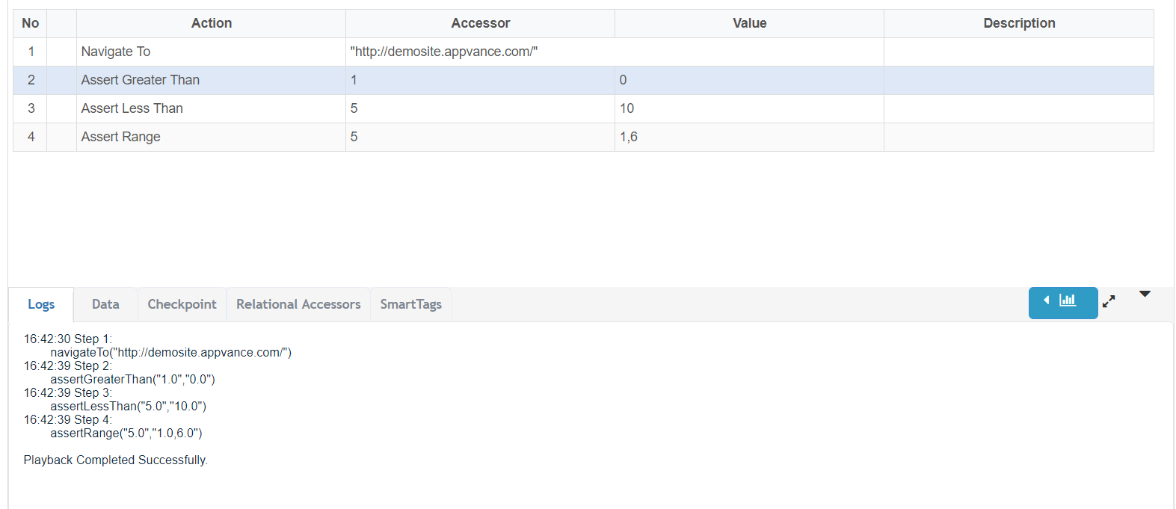Image resolution: width=1176 pixels, height=509 pixels.
Task: Click the expand-arrows fullscreen icon
Action: (x=1109, y=302)
